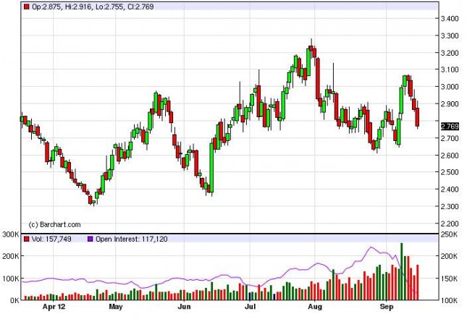
Task: Click the 2.769 current price tag
Action: pos(450,127)
